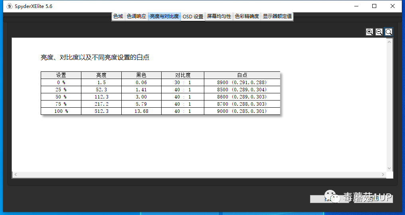This screenshot has width=405, height=215.
Task: Click the 设置 column header
Action: click(x=61, y=75)
